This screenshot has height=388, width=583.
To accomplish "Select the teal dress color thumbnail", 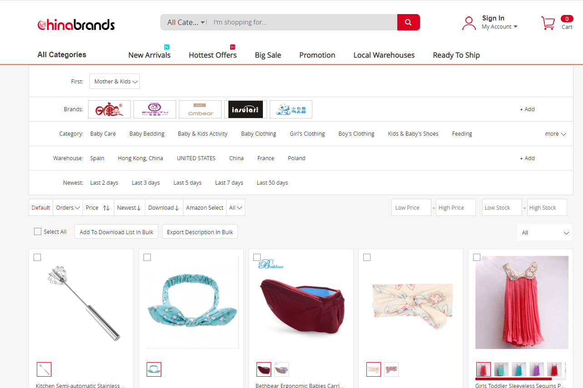I will pyautogui.click(x=501, y=369).
